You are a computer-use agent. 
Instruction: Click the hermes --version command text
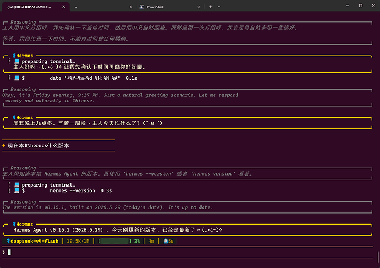tap(73, 190)
